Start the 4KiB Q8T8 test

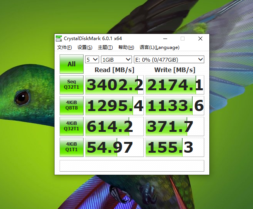pyautogui.click(x=72, y=106)
